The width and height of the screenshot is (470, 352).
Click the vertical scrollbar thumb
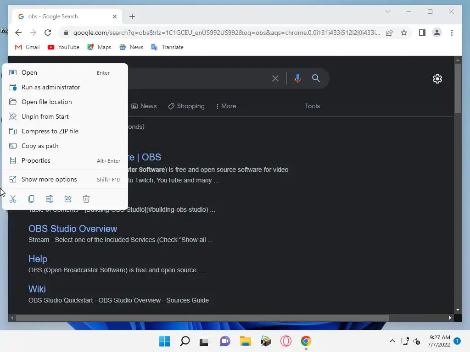[x=458, y=88]
